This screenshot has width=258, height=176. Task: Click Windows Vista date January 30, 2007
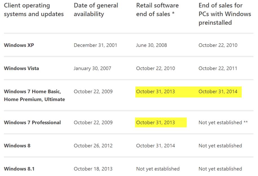[x=92, y=68]
